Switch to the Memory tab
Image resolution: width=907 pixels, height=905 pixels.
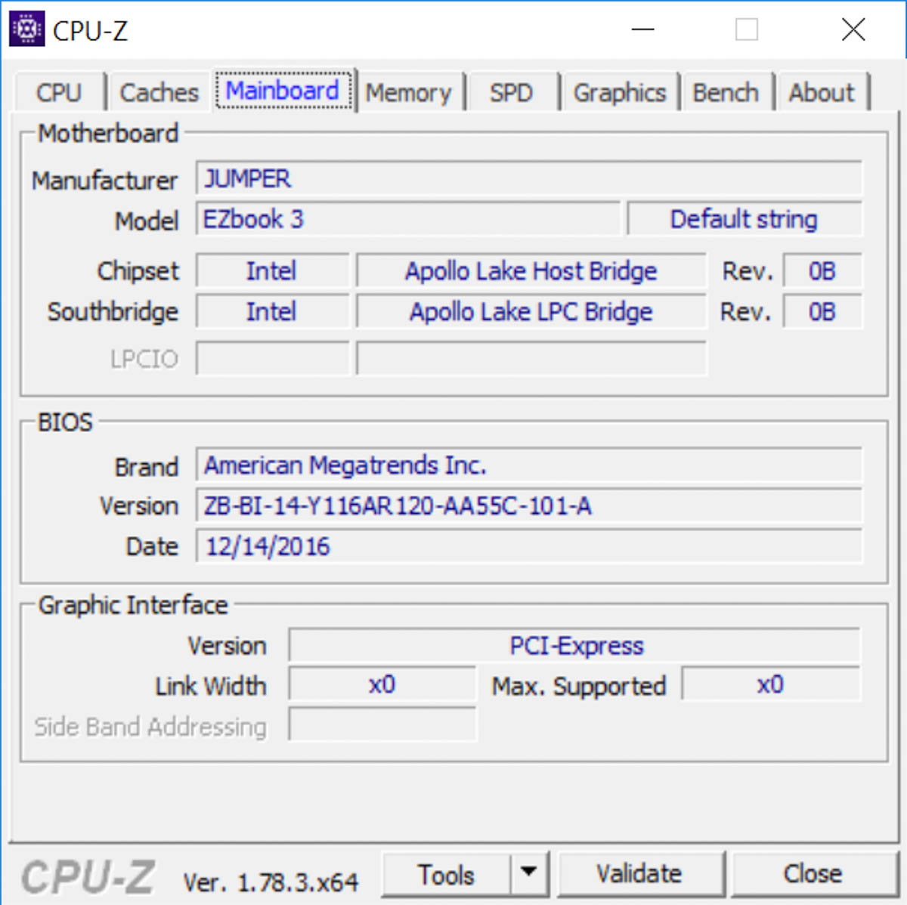pyautogui.click(x=409, y=93)
